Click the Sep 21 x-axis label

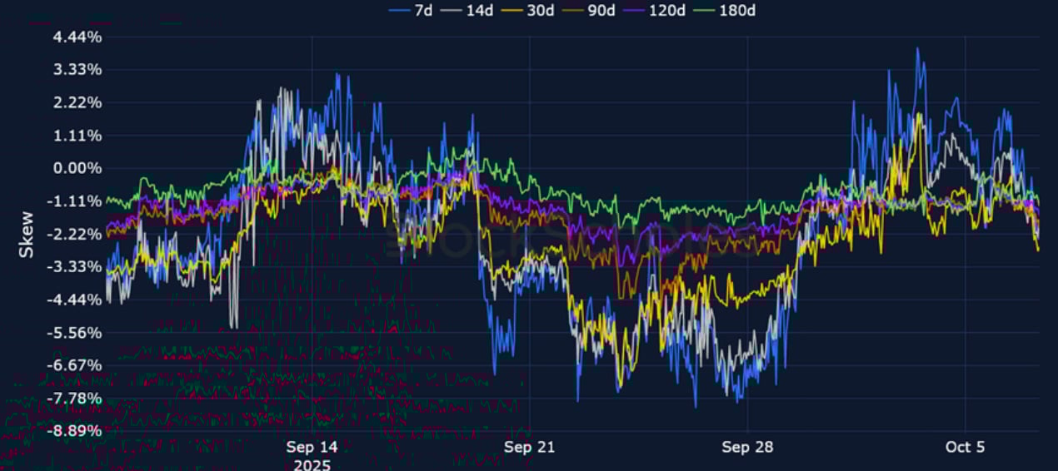[529, 448]
